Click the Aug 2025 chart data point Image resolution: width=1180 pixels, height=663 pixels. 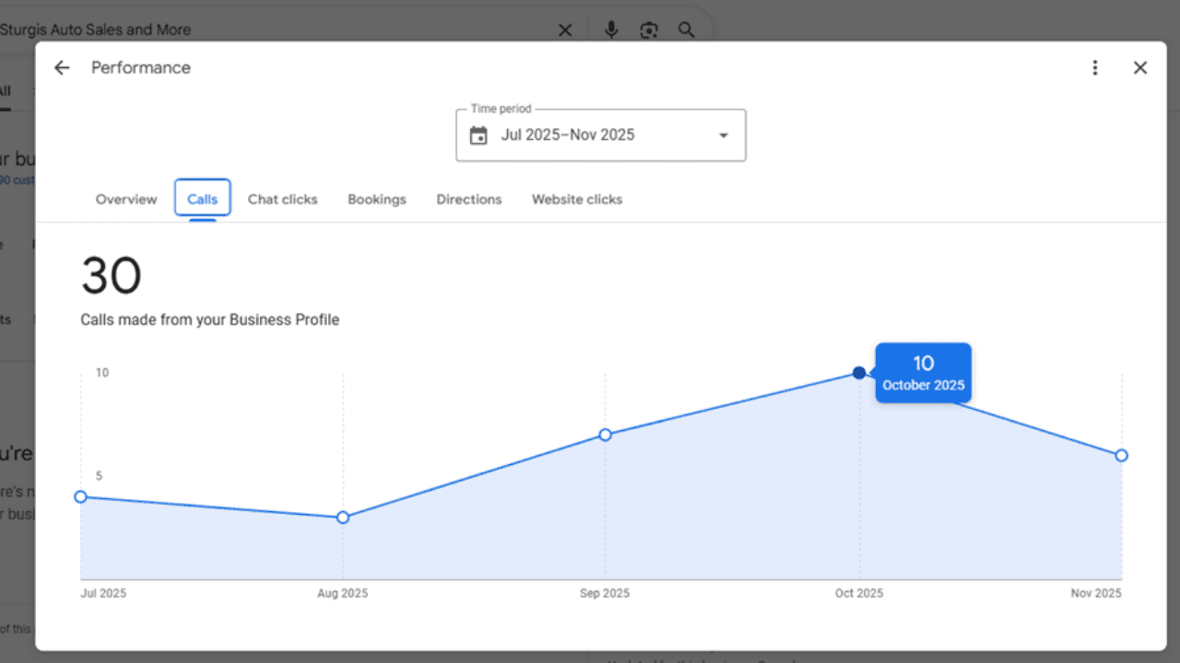pyautogui.click(x=343, y=518)
